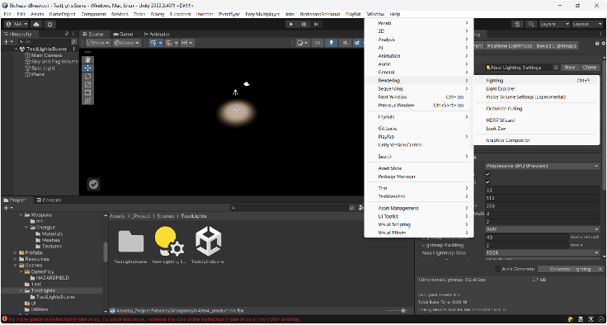Open Lighting panel help icon

598,44
